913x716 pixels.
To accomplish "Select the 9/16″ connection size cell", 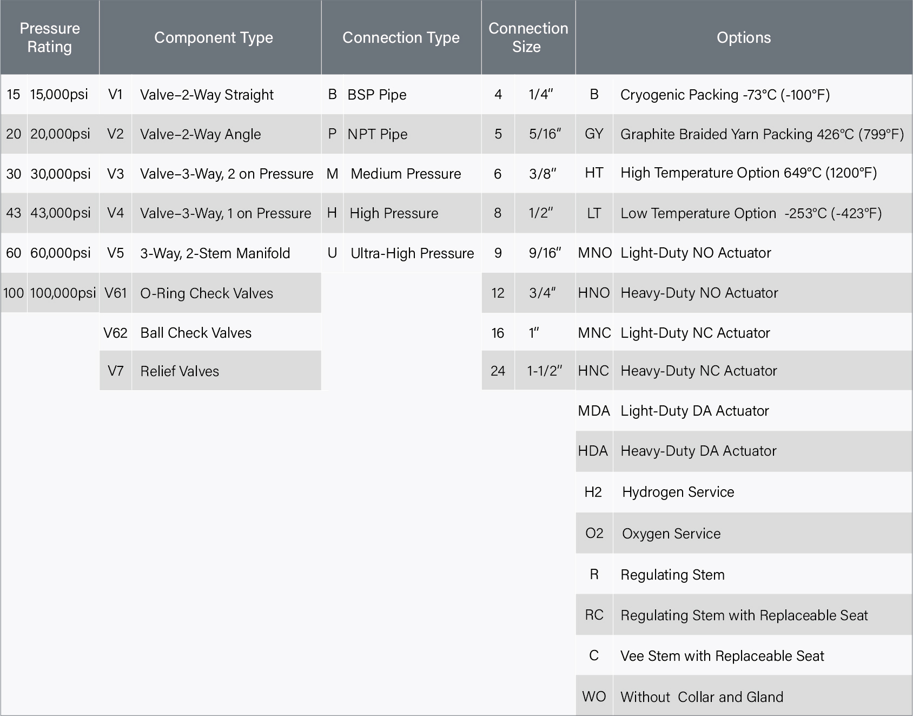I will [x=545, y=253].
